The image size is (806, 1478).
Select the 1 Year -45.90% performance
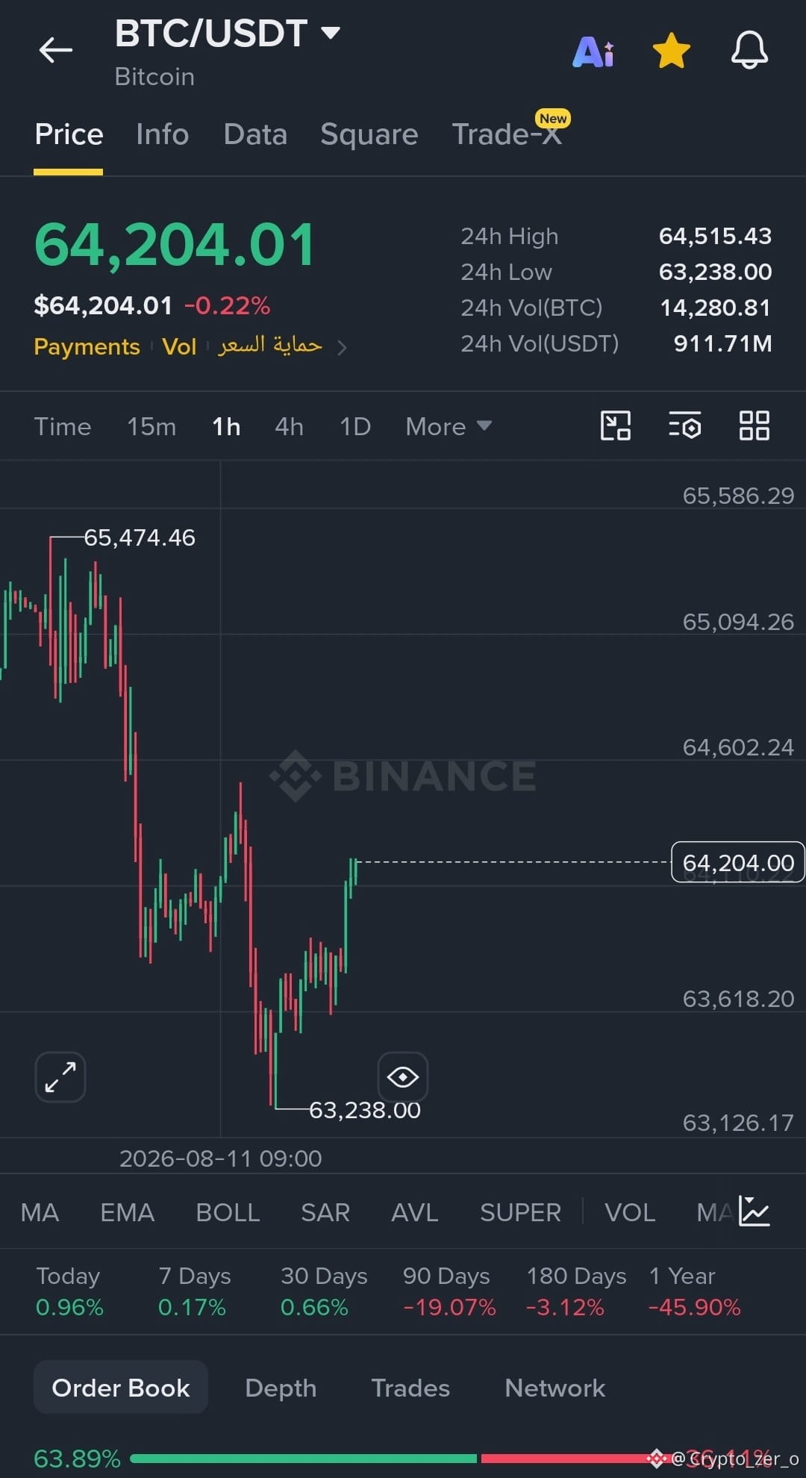tap(695, 1291)
